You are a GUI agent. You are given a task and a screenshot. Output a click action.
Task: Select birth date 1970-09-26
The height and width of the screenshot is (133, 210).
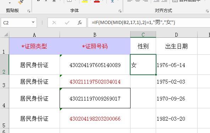click(177, 98)
